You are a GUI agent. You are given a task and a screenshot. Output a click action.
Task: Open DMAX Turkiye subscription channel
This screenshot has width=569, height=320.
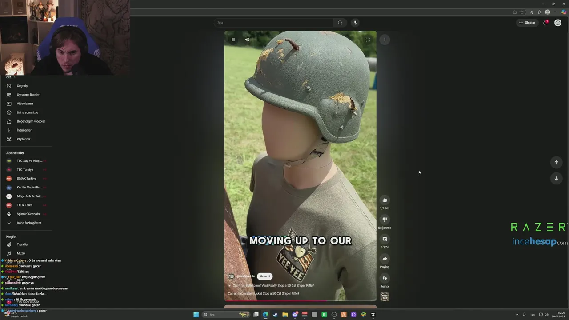[x=26, y=178]
